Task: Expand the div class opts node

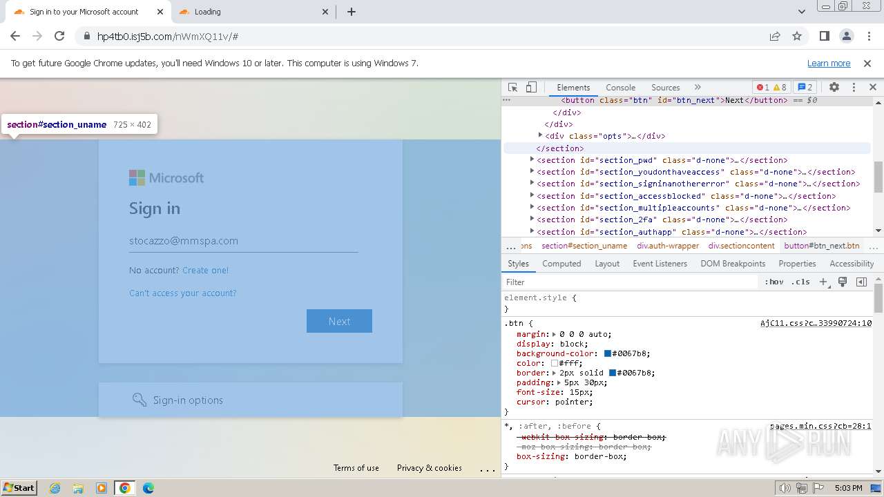Action: 540,135
